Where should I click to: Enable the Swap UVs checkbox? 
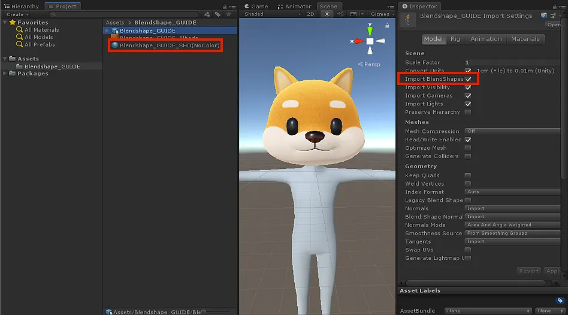point(468,250)
